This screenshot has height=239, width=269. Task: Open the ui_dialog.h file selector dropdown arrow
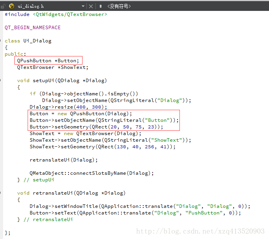pos(83,6)
